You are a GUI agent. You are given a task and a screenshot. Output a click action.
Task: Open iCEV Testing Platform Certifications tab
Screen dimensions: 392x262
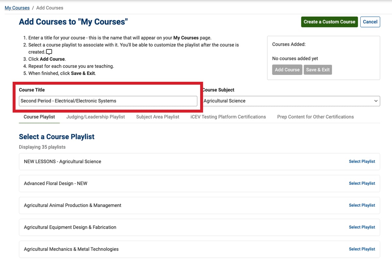coord(228,117)
